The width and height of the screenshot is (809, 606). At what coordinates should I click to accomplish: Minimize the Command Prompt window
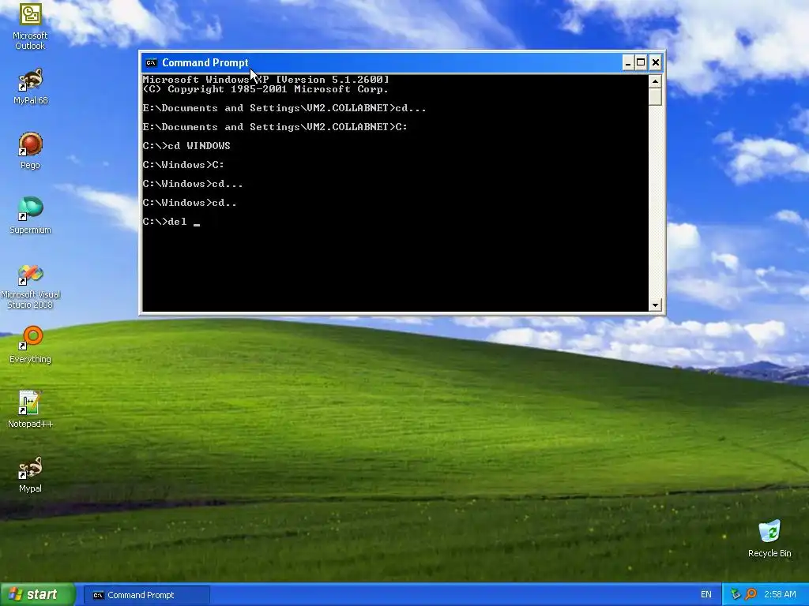pos(628,63)
